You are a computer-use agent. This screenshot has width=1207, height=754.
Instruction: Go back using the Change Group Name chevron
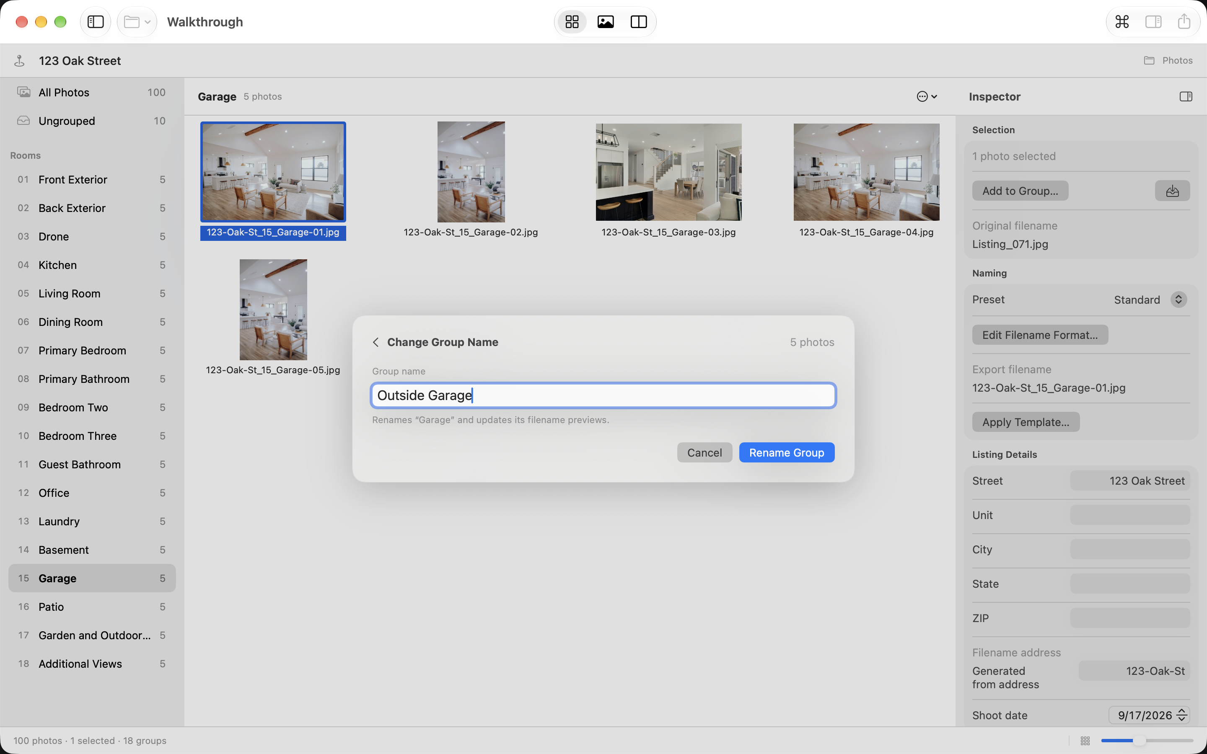click(376, 342)
